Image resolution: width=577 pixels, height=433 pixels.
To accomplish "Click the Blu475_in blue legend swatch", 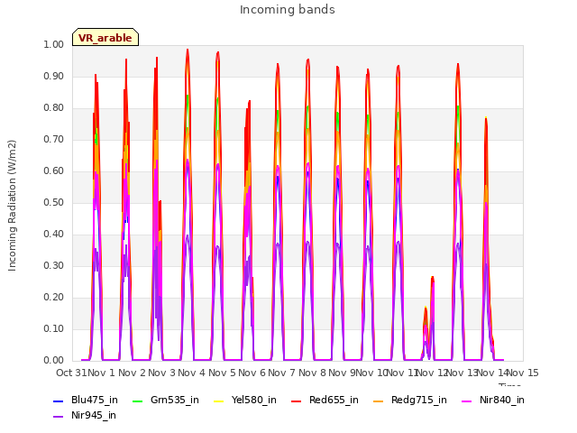I will click(x=58, y=401).
